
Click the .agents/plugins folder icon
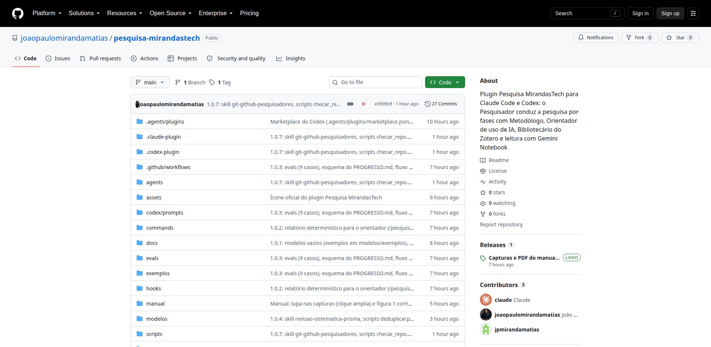click(140, 121)
